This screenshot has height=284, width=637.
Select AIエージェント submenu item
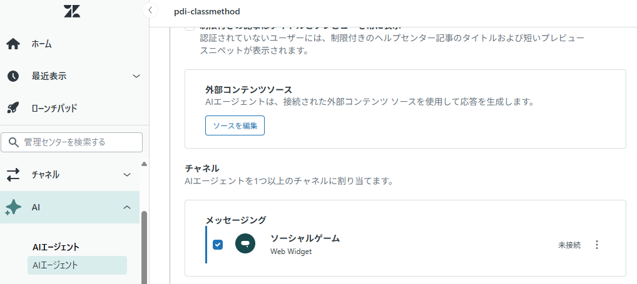tap(55, 265)
